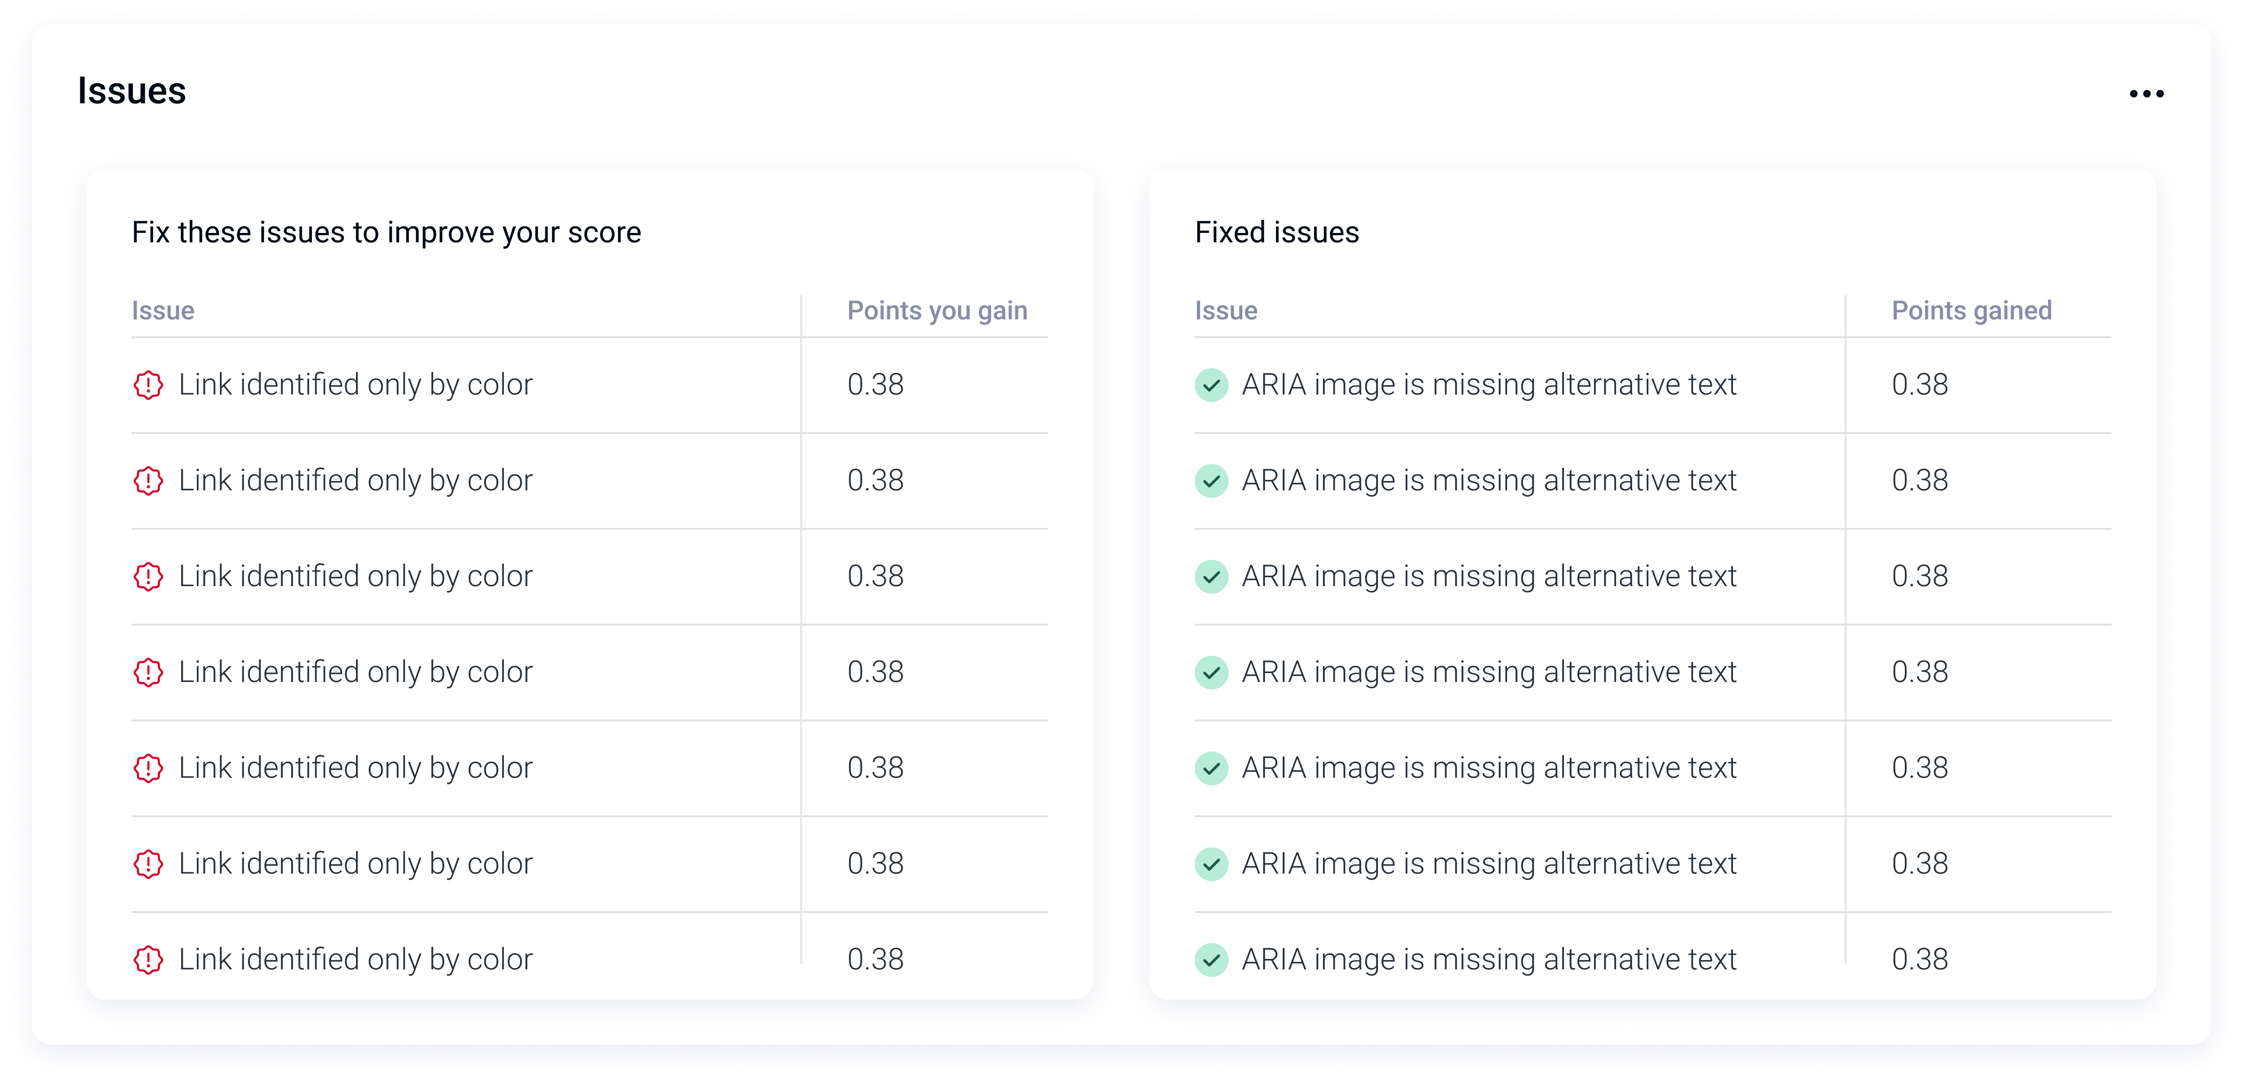The width and height of the screenshot is (2243, 1084).
Task: Open the first Link identified only by color issue
Action: coord(355,385)
